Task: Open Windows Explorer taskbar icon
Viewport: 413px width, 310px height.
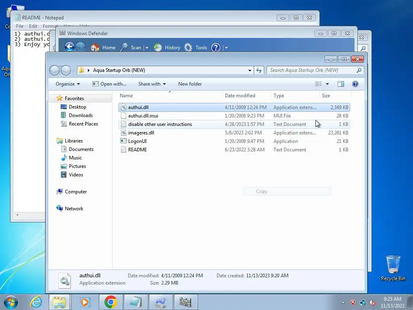Action: pos(59,302)
